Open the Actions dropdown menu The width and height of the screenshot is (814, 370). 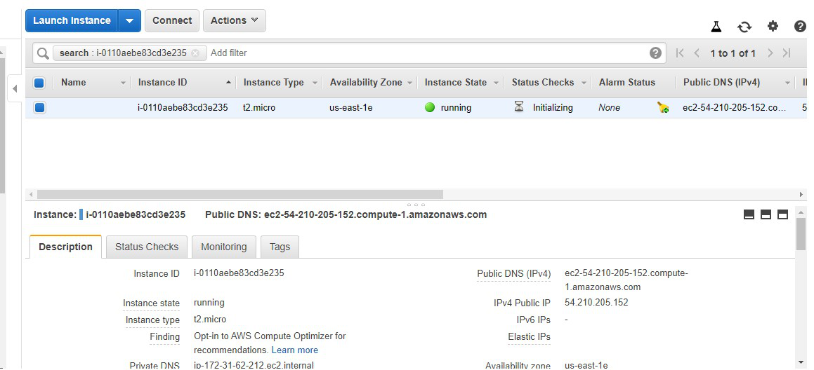click(x=234, y=21)
